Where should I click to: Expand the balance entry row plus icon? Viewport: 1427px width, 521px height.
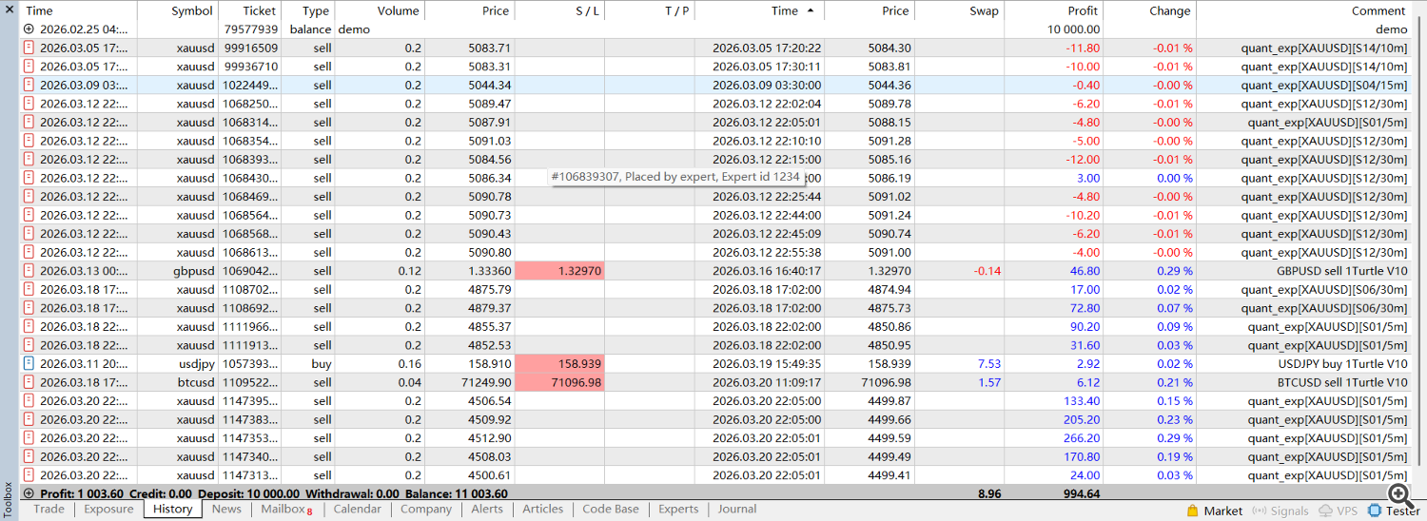click(x=29, y=29)
